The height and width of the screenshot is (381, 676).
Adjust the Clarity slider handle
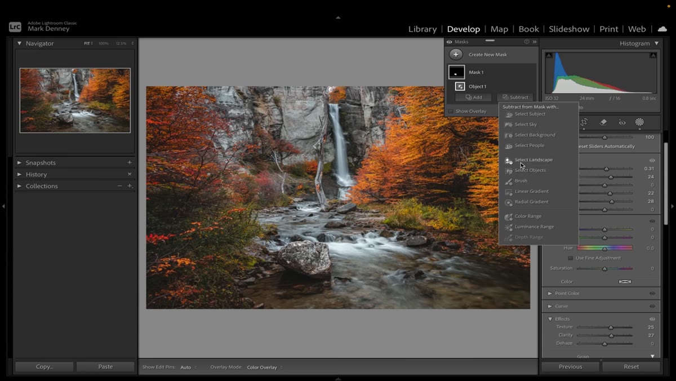tap(611, 335)
